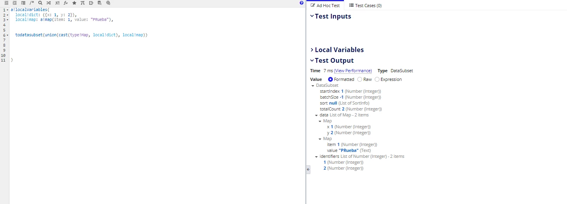Place cursor on the todatasubset code line

click(x=81, y=35)
